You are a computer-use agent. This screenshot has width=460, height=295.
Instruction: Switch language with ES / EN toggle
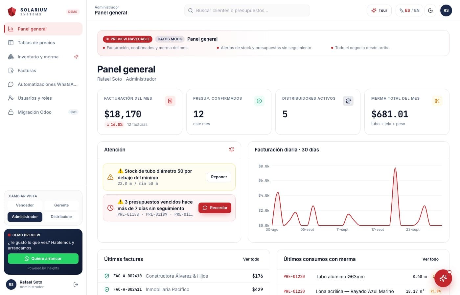point(409,10)
